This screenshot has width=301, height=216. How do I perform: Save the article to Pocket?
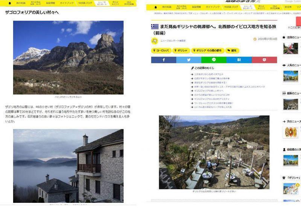[264, 60]
